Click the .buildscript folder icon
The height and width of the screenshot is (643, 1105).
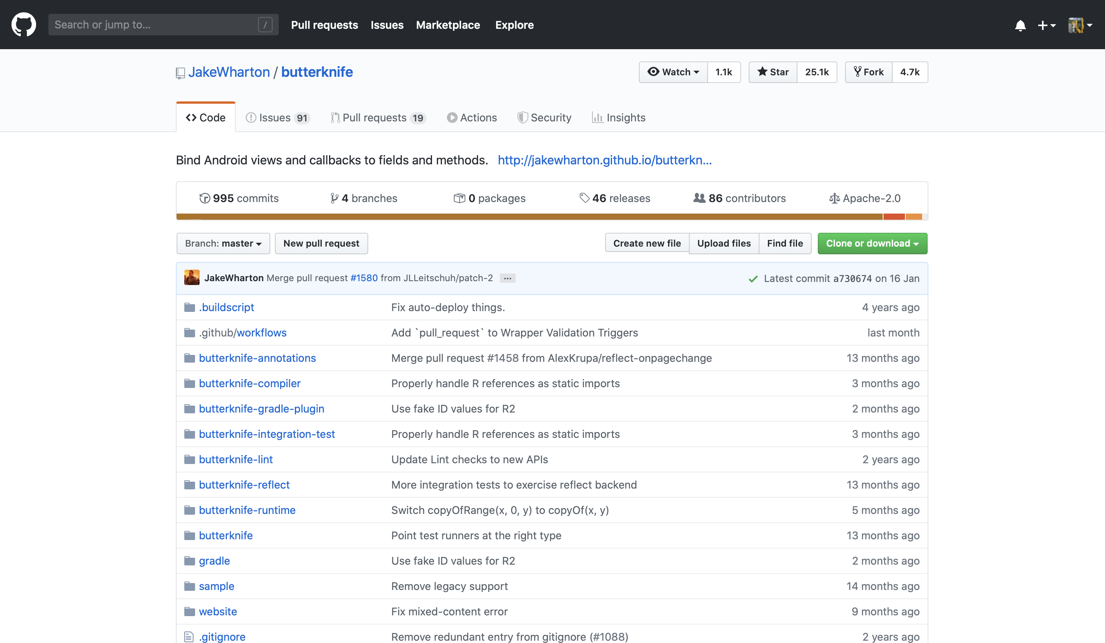tap(189, 307)
